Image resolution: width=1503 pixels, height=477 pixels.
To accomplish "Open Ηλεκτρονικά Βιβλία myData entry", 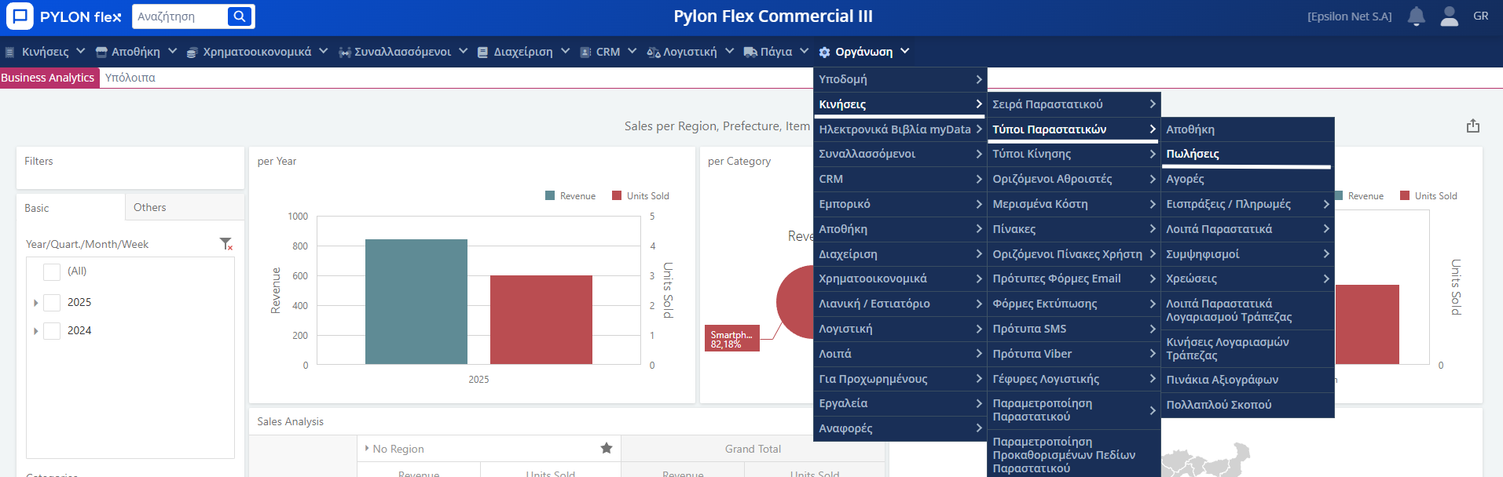I will tap(900, 129).
